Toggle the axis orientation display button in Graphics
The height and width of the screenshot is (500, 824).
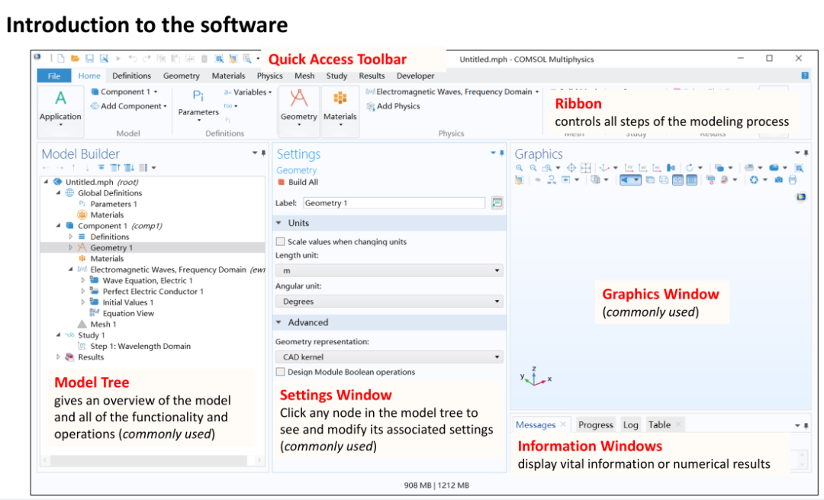click(678, 179)
